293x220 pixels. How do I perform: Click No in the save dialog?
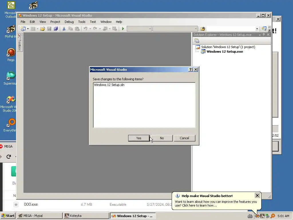point(162,138)
